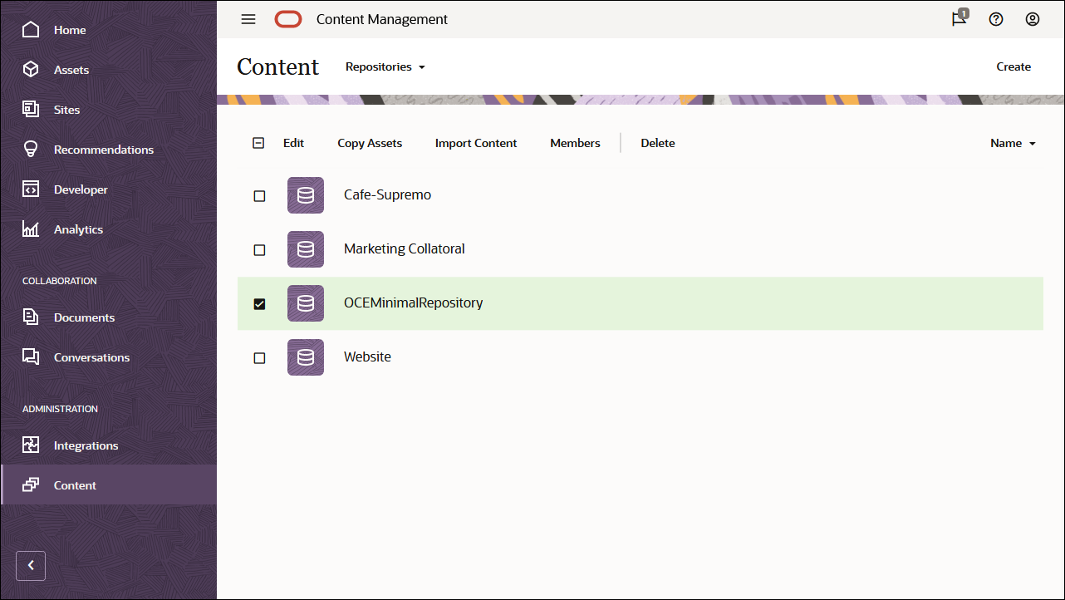Open the help icon in the header
The image size is (1065, 600).
pyautogui.click(x=996, y=18)
